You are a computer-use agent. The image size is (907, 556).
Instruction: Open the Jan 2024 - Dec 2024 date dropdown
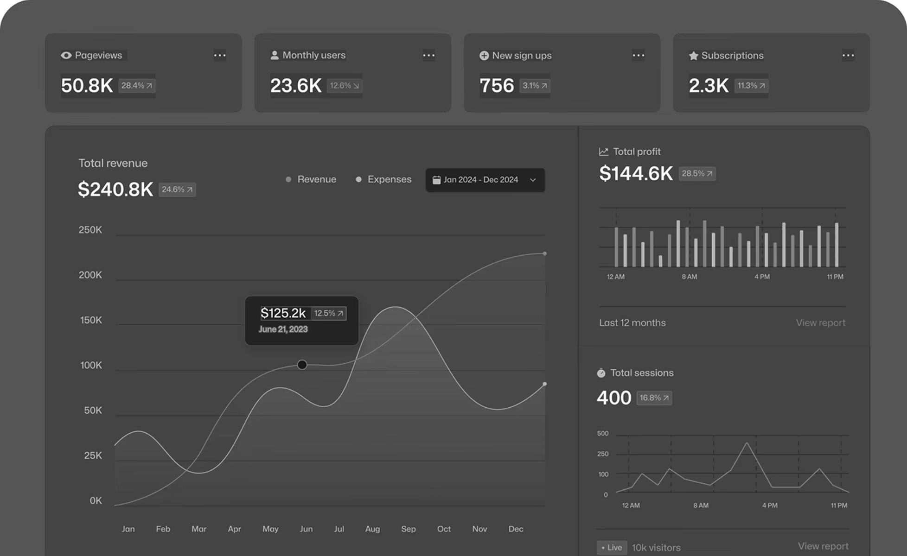point(485,180)
